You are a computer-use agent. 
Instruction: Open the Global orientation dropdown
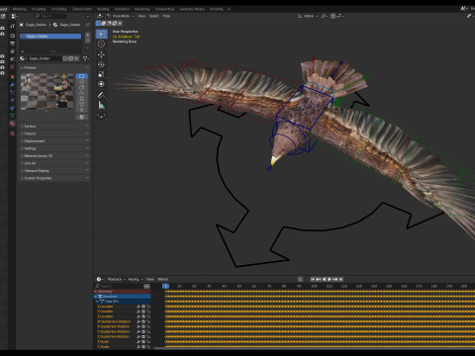pos(308,16)
